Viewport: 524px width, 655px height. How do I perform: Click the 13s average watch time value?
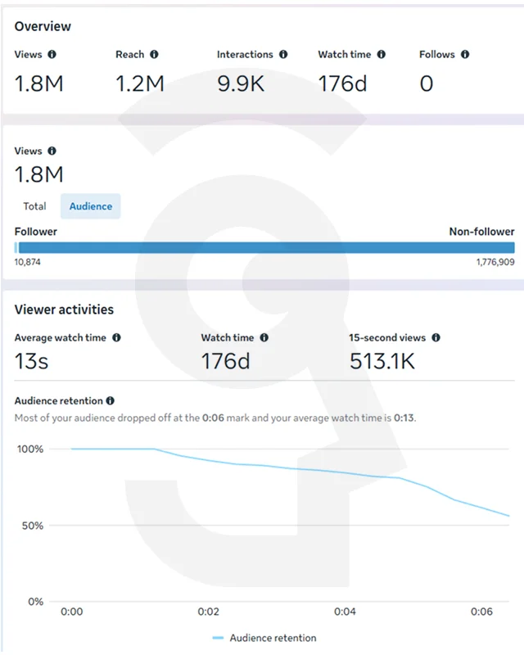[x=31, y=361]
